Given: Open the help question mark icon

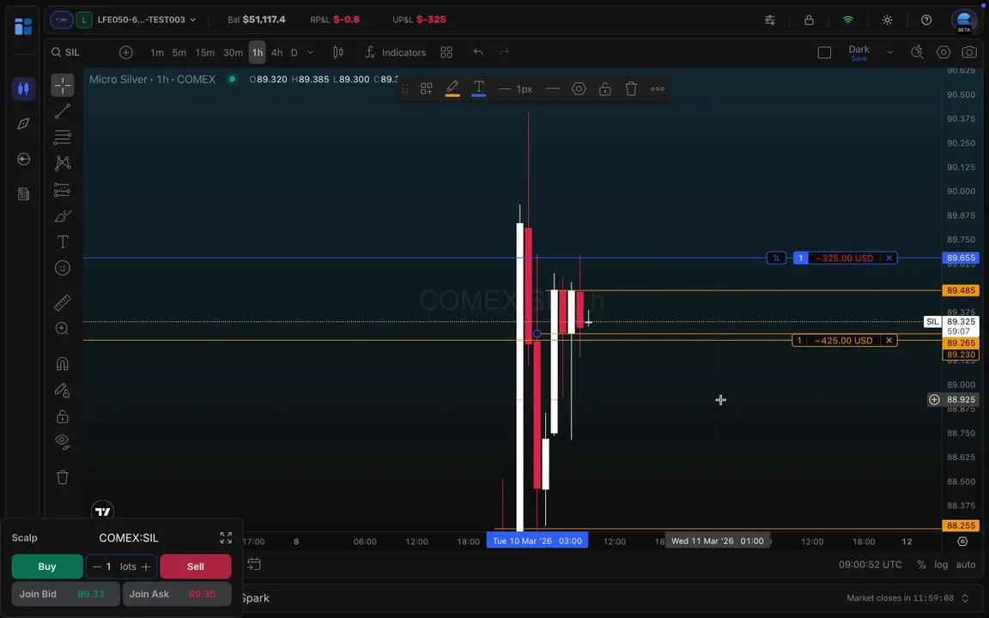Looking at the screenshot, I should coord(926,20).
